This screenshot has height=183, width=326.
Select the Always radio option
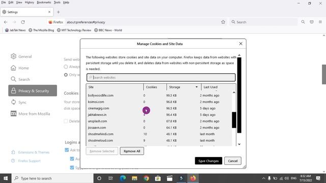[66, 67]
